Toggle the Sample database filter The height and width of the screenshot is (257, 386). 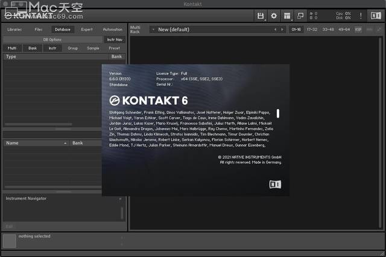(x=93, y=48)
